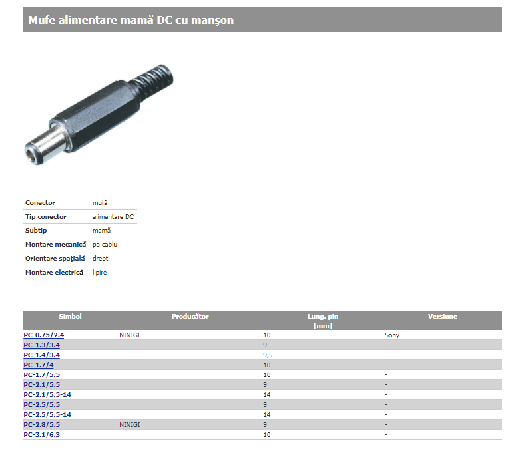508x449 pixels.
Task: Click the alimentare DC value
Action: tap(113, 217)
